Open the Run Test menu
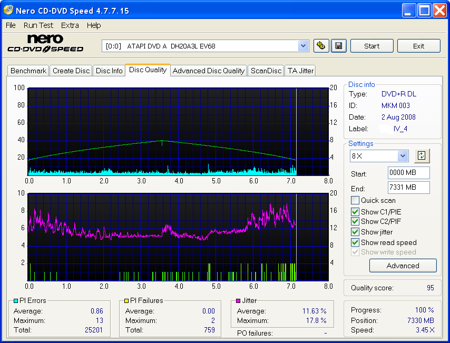The width and height of the screenshot is (450, 343). pyautogui.click(x=38, y=25)
